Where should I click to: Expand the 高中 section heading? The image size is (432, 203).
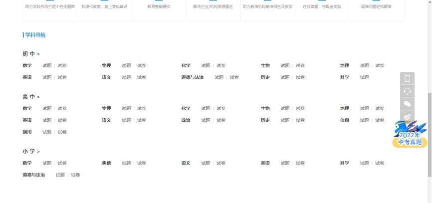(x=31, y=97)
